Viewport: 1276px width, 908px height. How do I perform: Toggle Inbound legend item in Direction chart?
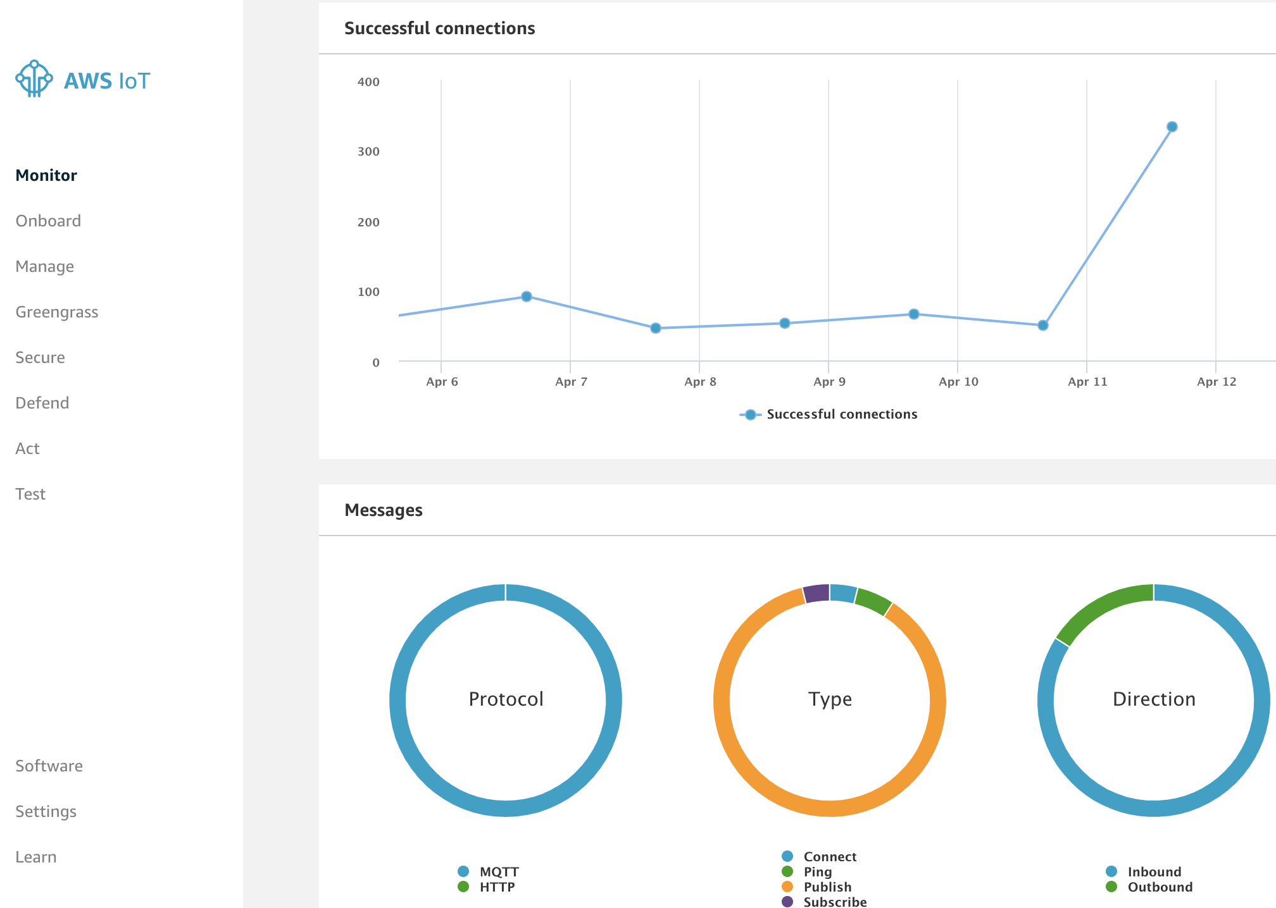[1144, 871]
